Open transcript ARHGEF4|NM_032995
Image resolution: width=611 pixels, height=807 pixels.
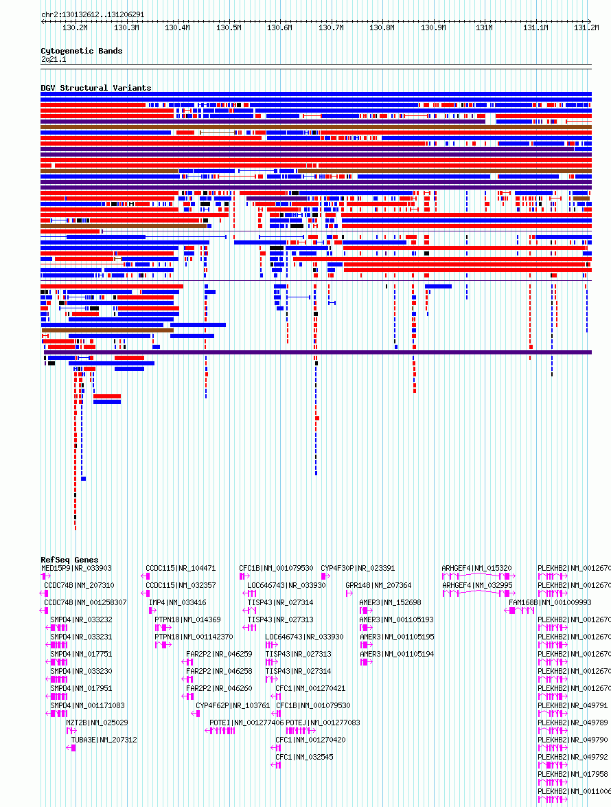(x=477, y=585)
